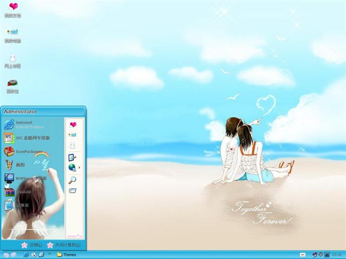Viewport: 346px width, 259px height.
Task: Open the recycle bin desktop icon
Action: 12,86
